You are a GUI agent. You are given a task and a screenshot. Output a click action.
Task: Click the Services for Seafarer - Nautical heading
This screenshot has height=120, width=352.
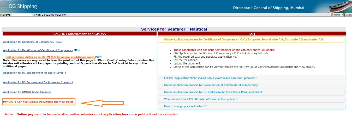click(x=174, y=29)
